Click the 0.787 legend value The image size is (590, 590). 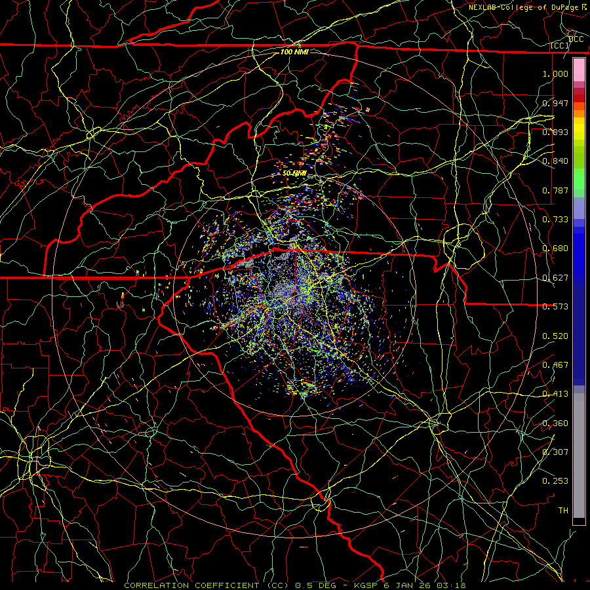point(555,190)
